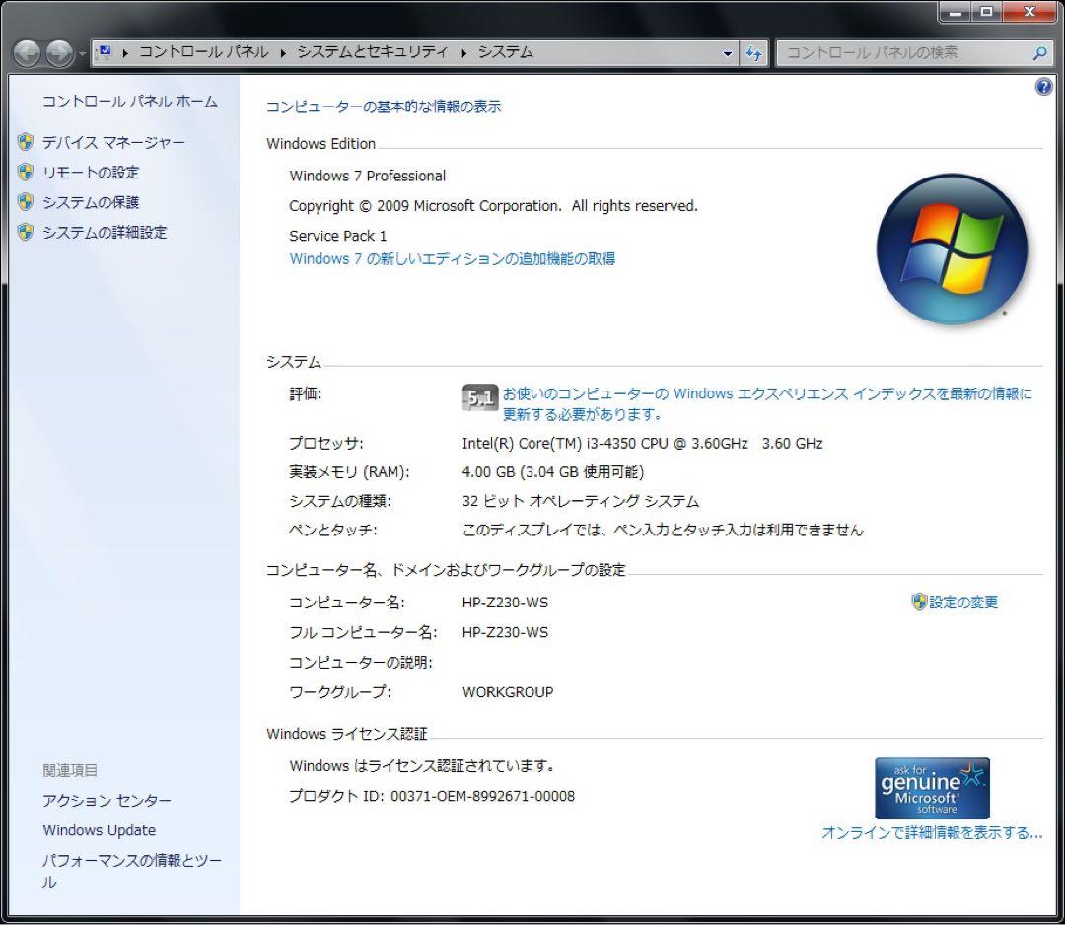The height and width of the screenshot is (925, 1065).
Task: Click the shield icon beside システムの保護
Action: [25, 202]
